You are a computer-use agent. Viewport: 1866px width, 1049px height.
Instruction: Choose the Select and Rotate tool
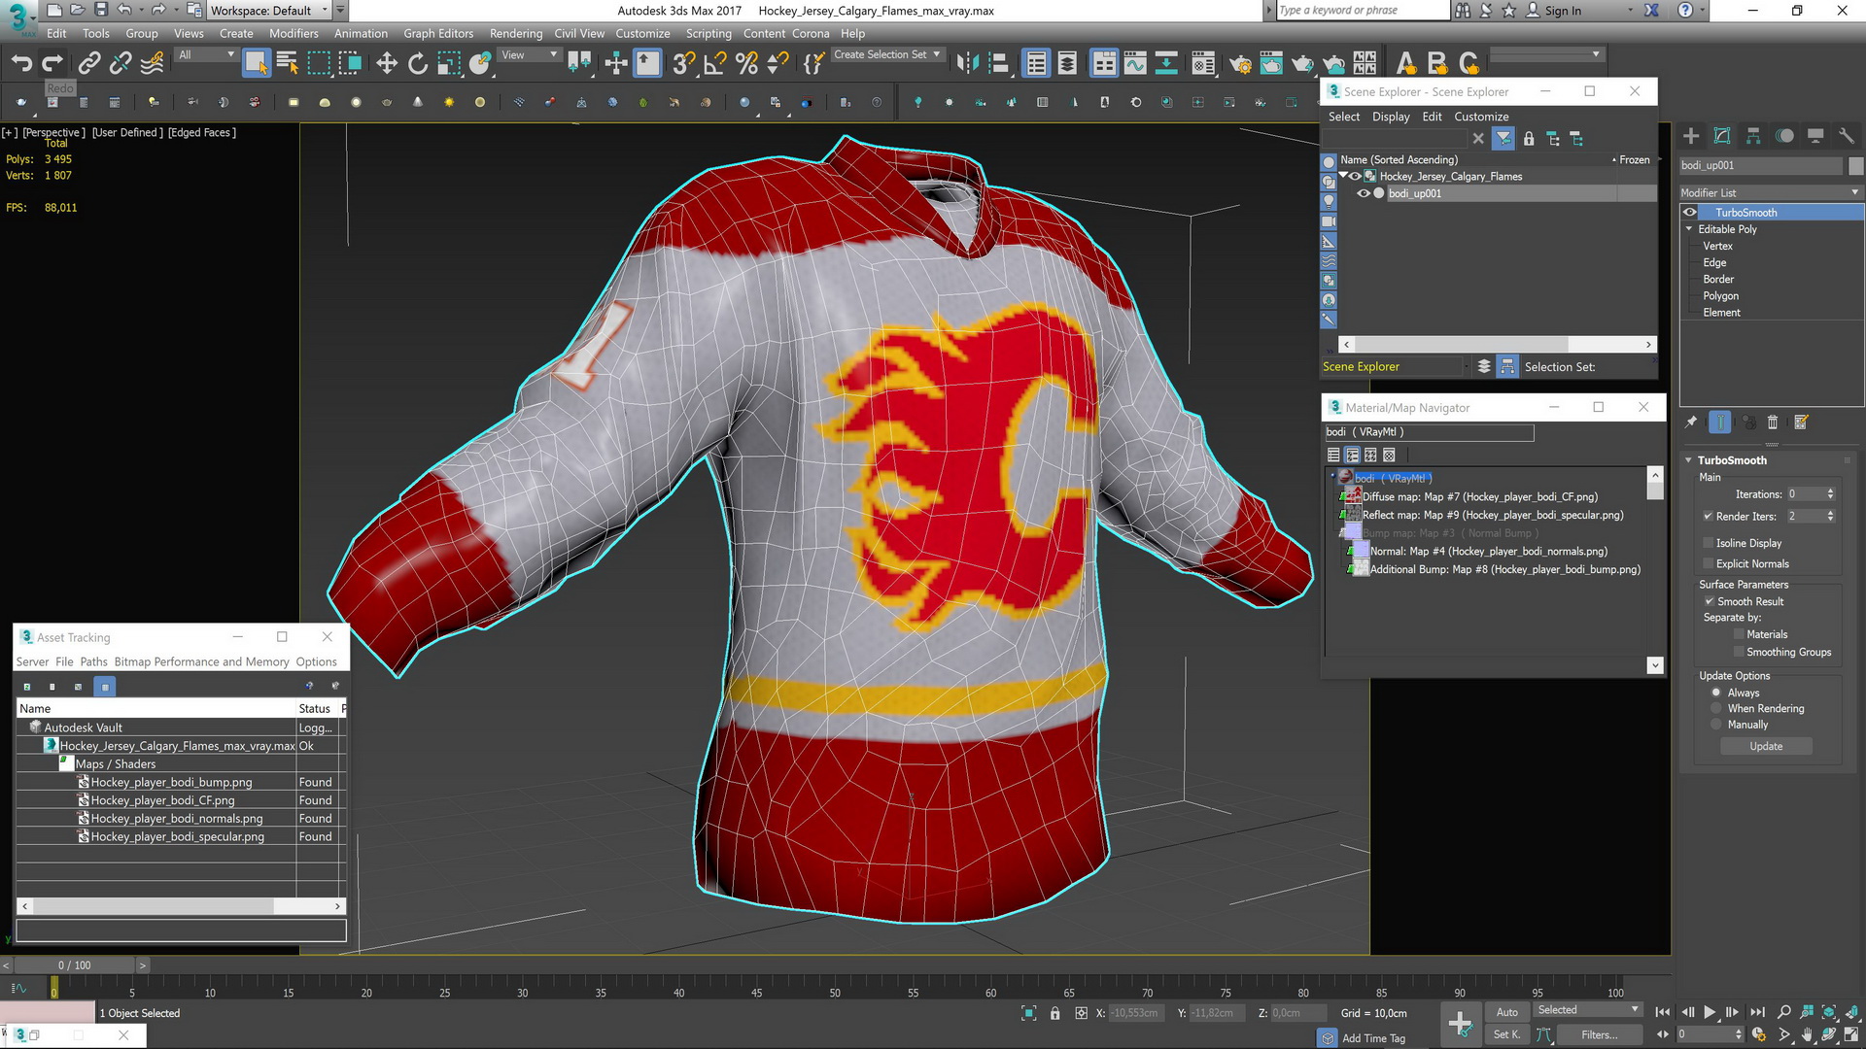pos(417,63)
